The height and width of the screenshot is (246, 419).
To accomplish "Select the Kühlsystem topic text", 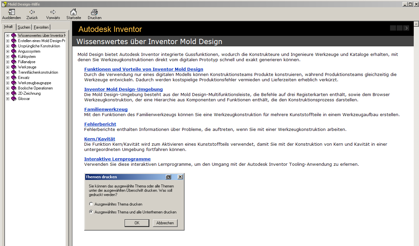I will coord(27,57).
